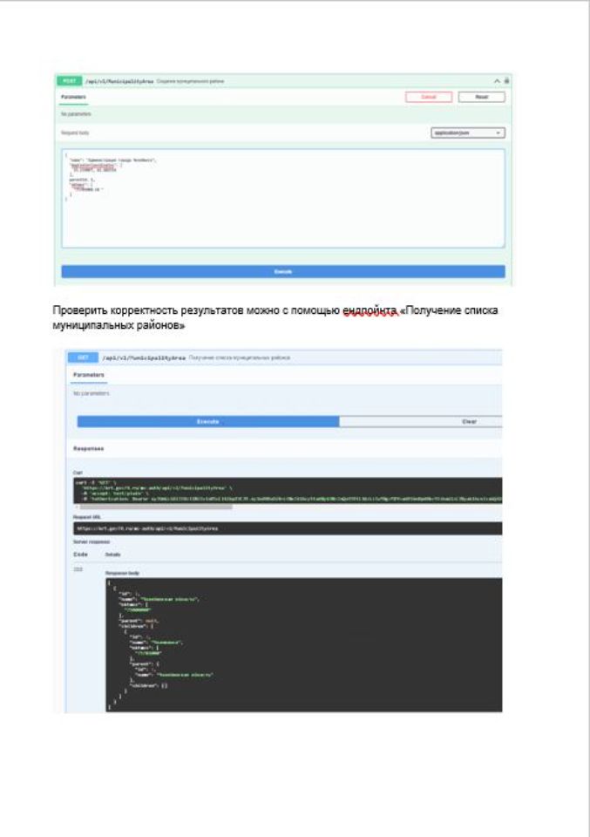Screen dimensions: 590x837
Task: Click the 'Code' column header
Action: (x=80, y=555)
